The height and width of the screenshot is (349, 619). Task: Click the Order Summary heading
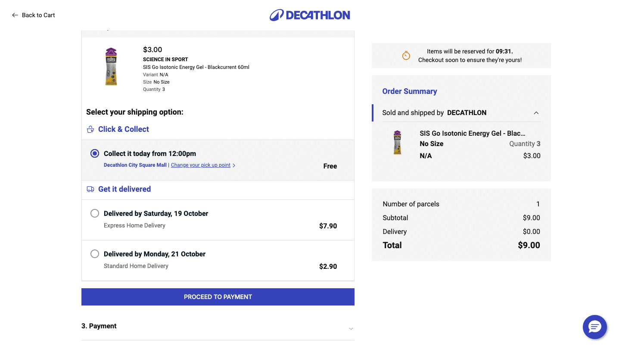coord(410,91)
